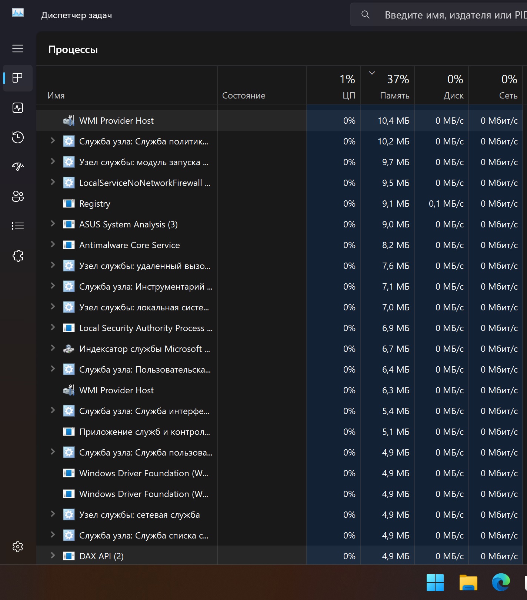Open Microsoft Edge from the taskbar
Image resolution: width=527 pixels, height=600 pixels.
pyautogui.click(x=501, y=583)
